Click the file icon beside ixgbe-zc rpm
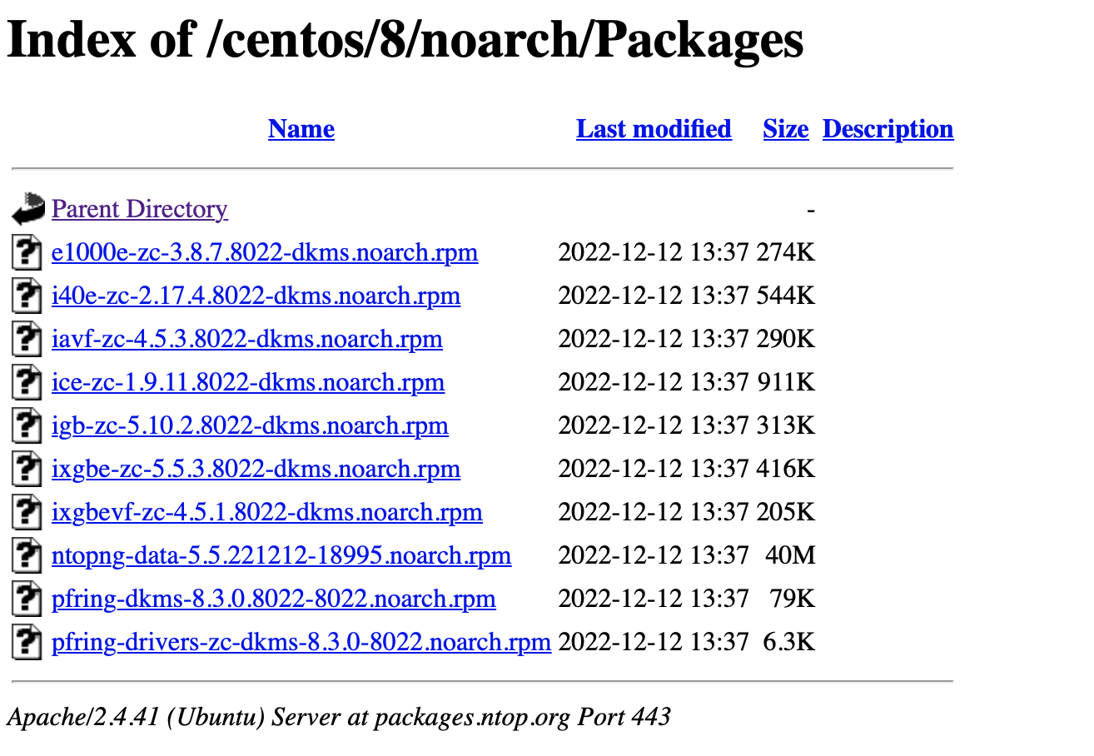Image resolution: width=1094 pixels, height=756 pixels. pos(26,469)
